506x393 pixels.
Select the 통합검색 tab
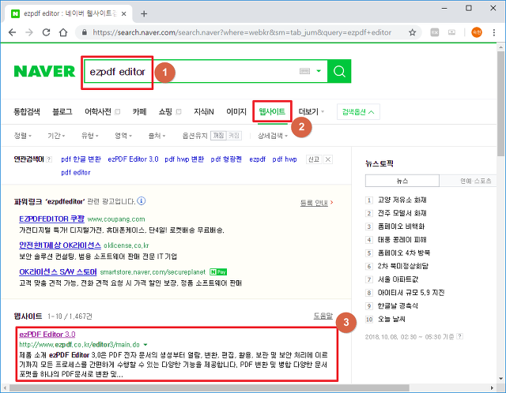pyautogui.click(x=27, y=112)
